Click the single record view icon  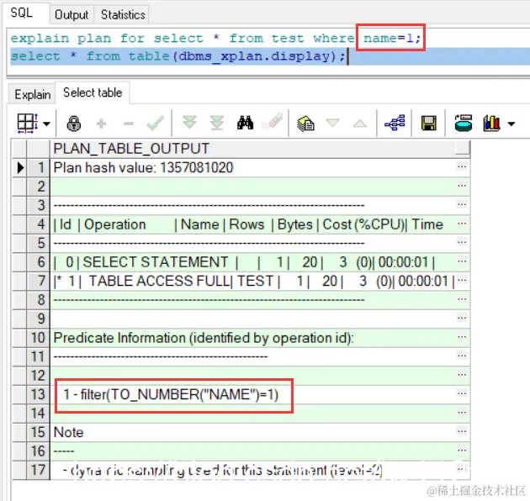click(x=305, y=123)
